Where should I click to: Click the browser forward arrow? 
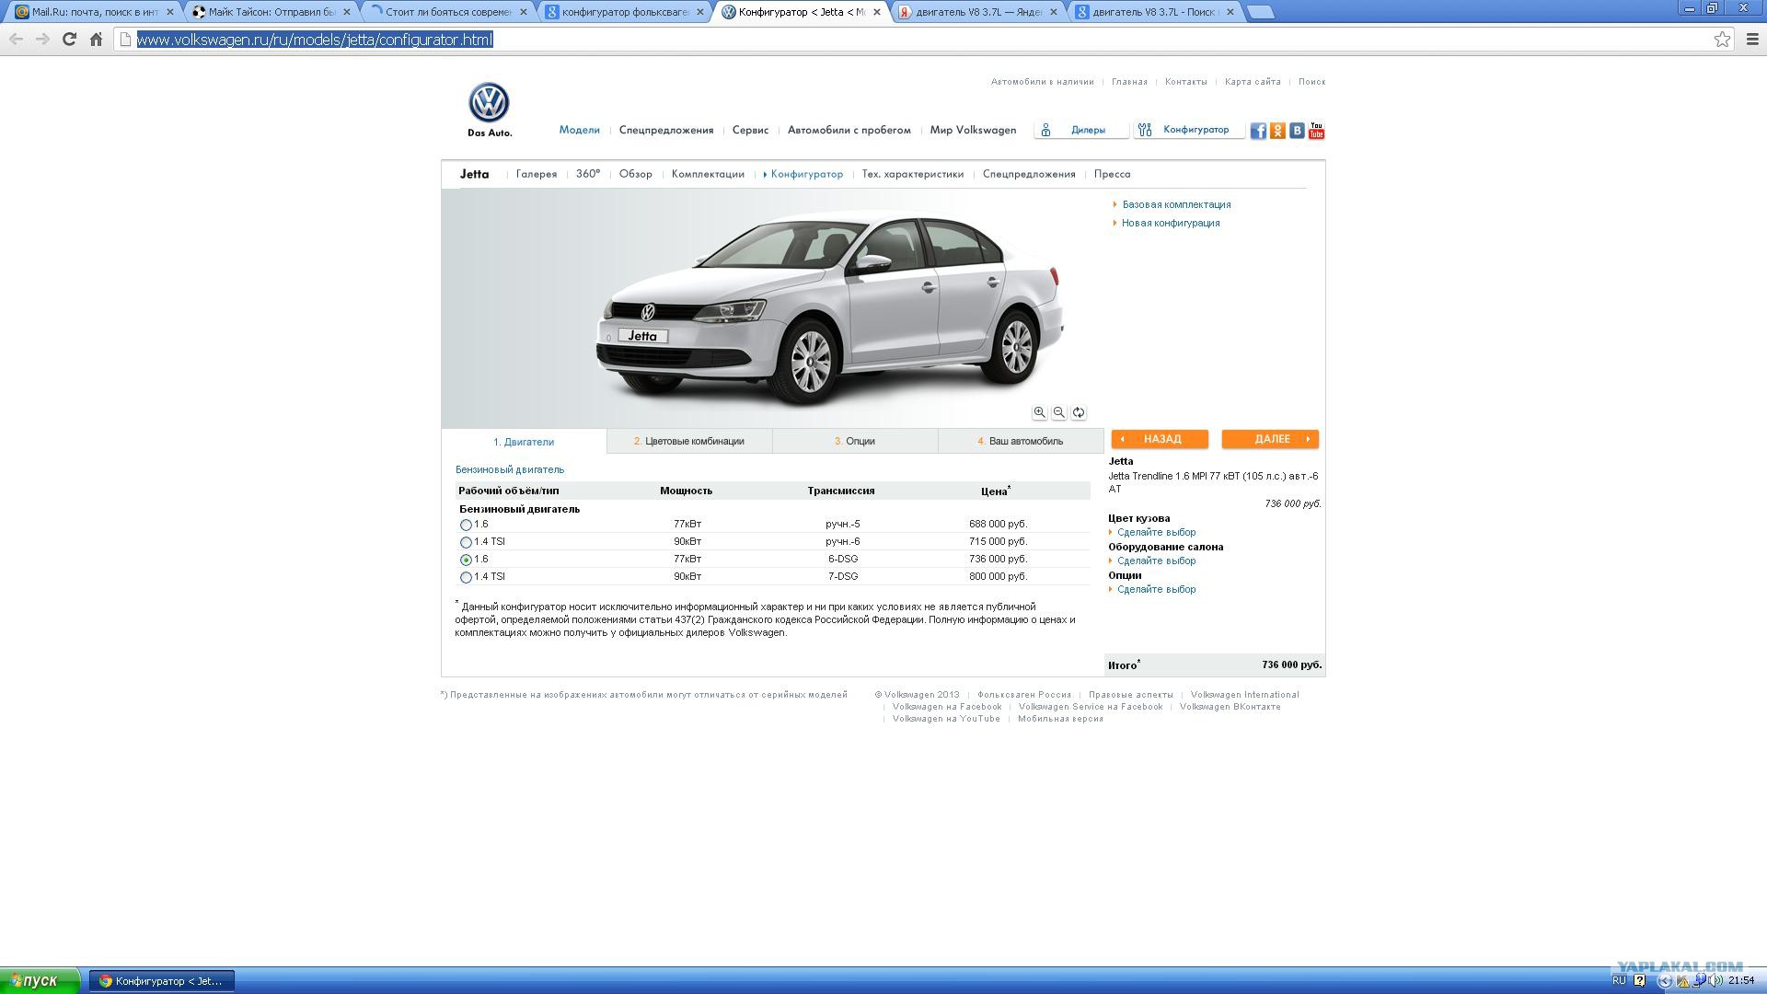[x=42, y=39]
